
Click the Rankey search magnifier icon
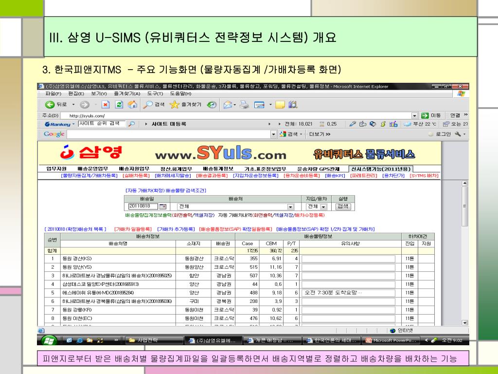tap(131, 124)
